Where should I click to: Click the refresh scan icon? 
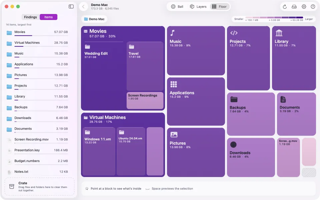coord(285,7)
